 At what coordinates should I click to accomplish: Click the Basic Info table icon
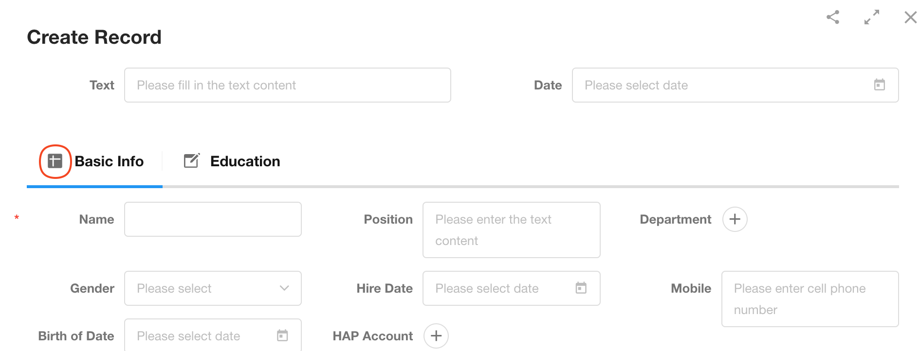[x=55, y=161]
